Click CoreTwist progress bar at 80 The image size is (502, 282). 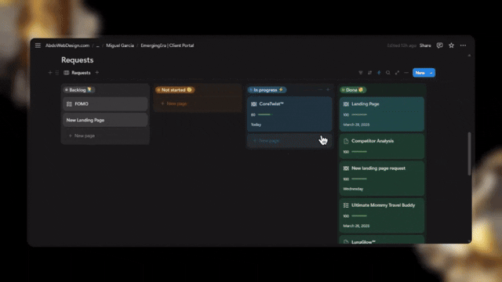pyautogui.click(x=265, y=114)
